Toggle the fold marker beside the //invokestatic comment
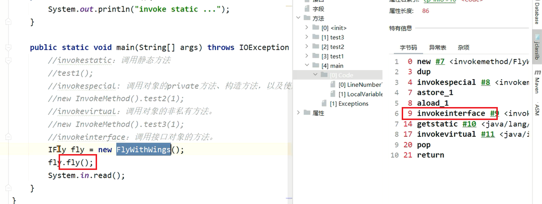Viewport: 542px width, 204px height. pyautogui.click(x=8, y=61)
